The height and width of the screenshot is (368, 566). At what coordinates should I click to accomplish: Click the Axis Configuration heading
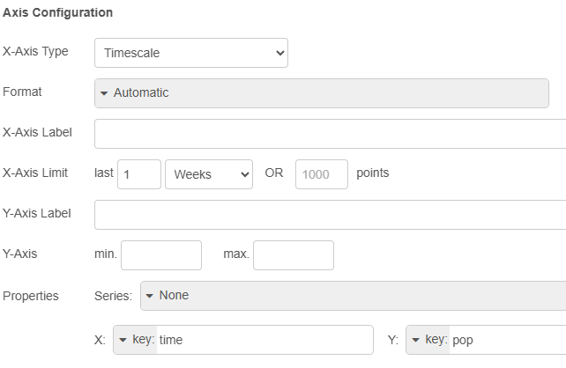58,13
